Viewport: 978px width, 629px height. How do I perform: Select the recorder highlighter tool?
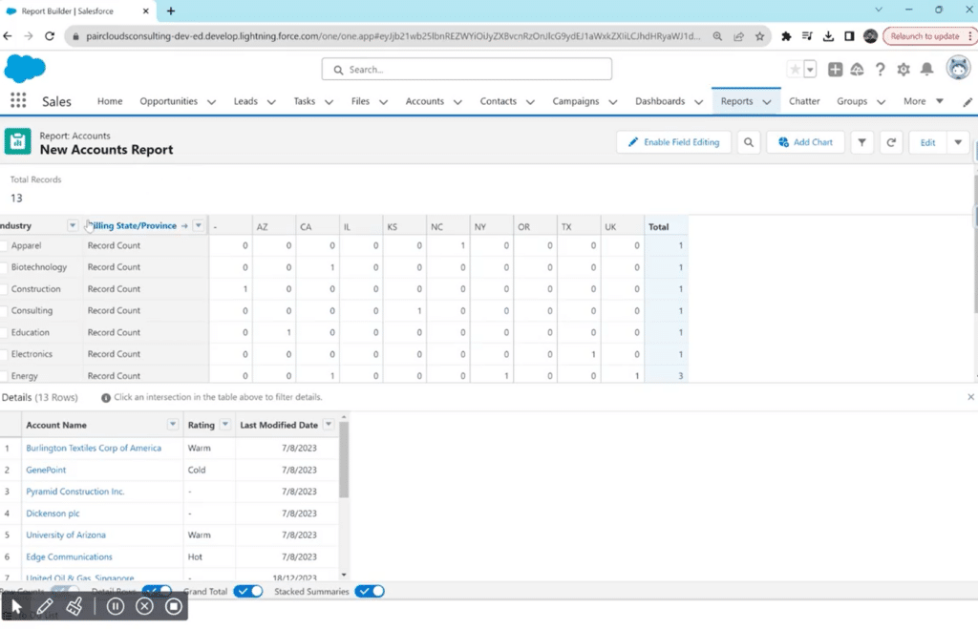[x=74, y=606]
